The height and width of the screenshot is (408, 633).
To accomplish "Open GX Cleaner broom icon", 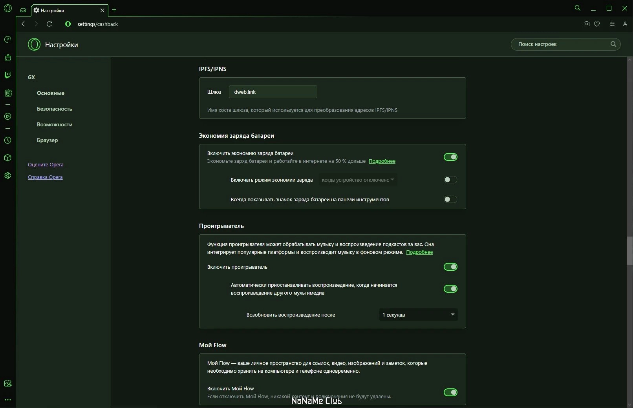I will tap(8, 57).
